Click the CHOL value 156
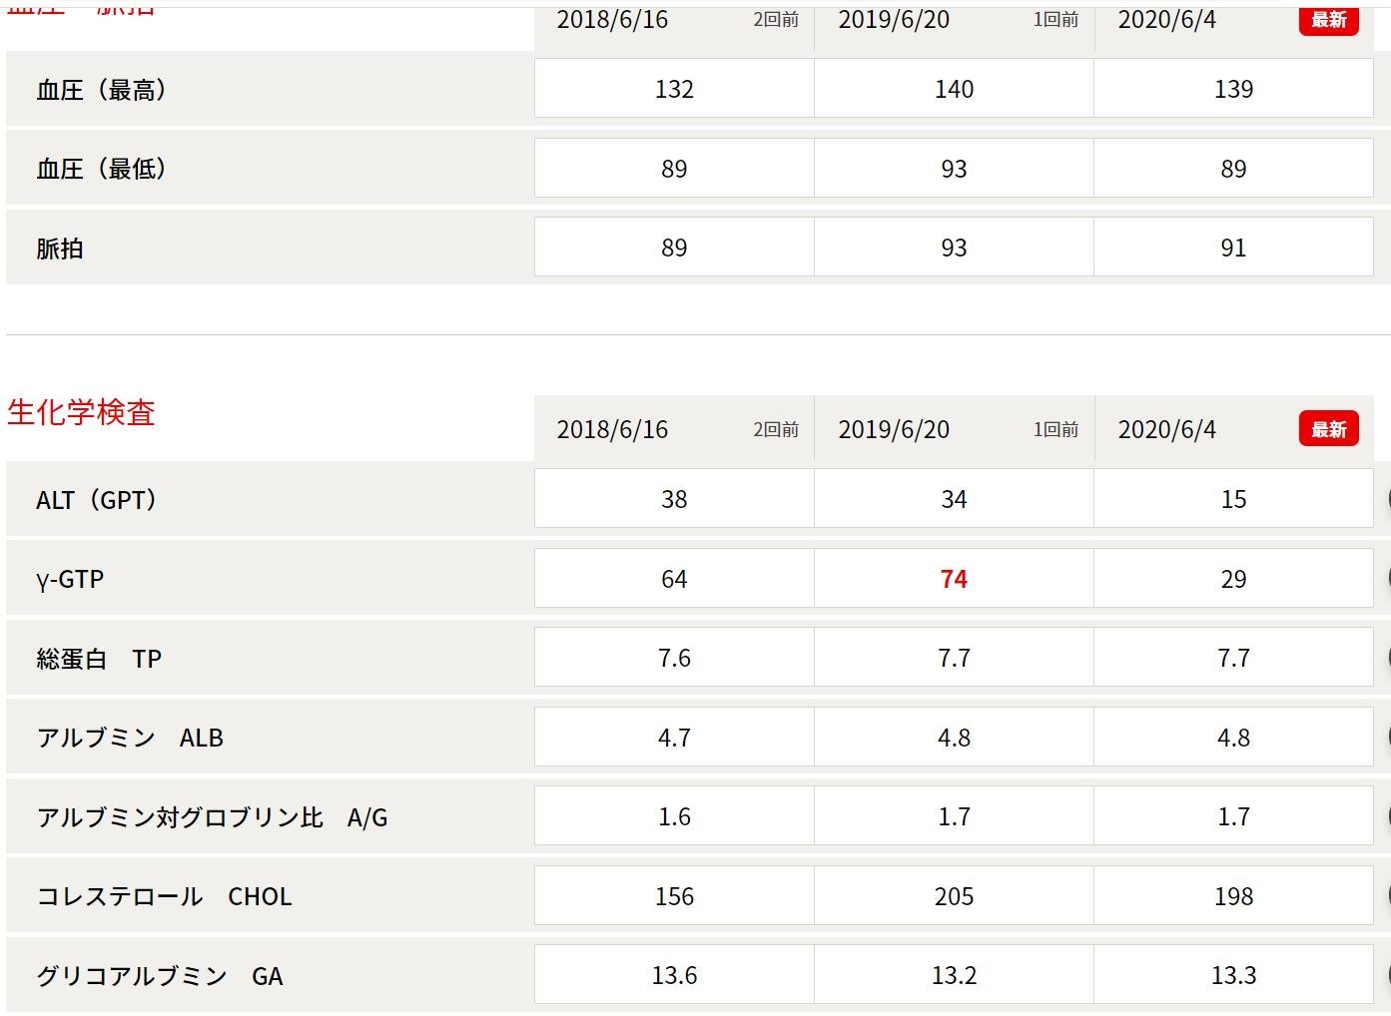The width and height of the screenshot is (1391, 1016). pyautogui.click(x=674, y=896)
